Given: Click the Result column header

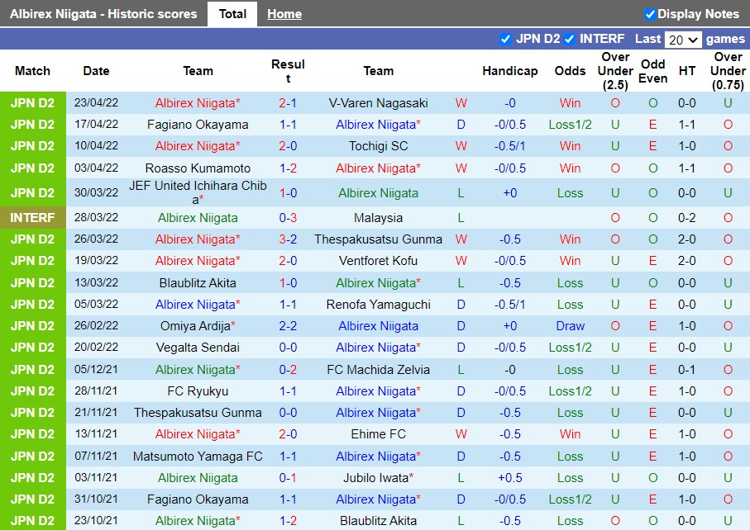Looking at the screenshot, I should tap(288, 71).
